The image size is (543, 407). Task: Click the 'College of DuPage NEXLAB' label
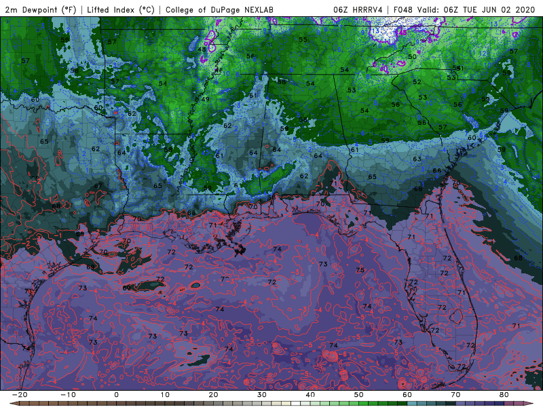tap(219, 10)
